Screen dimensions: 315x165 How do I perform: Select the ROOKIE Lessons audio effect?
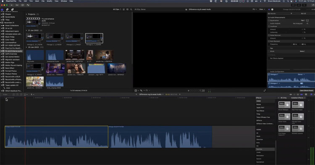(x=298, y=129)
